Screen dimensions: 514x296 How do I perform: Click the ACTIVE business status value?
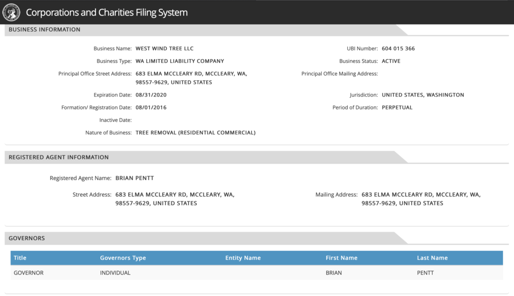[391, 61]
